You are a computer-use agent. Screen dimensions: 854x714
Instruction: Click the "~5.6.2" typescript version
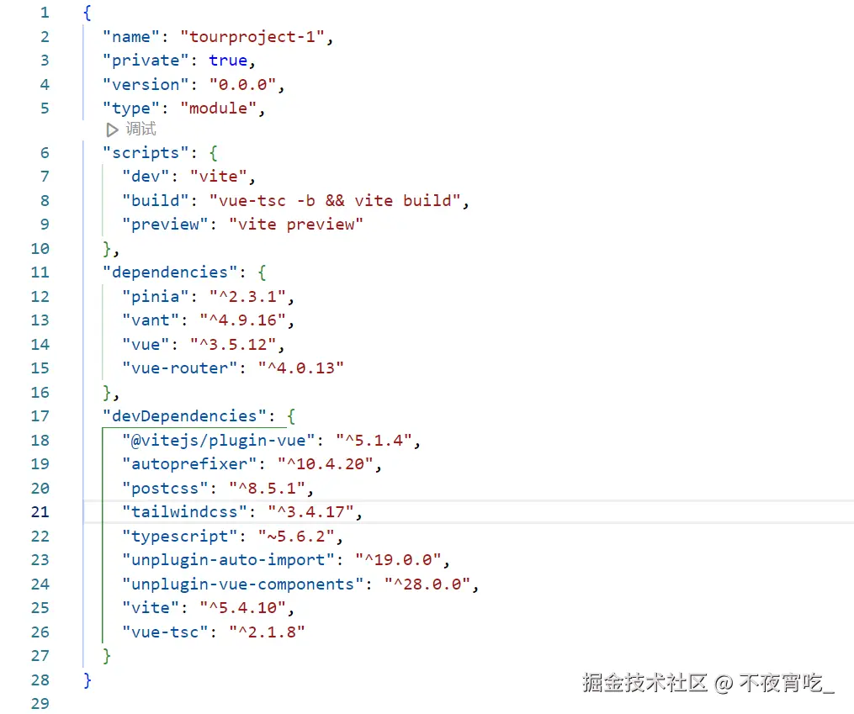(x=295, y=537)
